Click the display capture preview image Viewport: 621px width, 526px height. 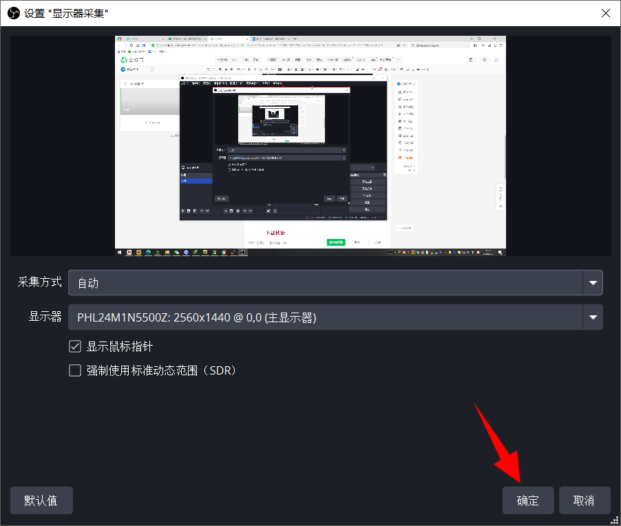(310, 146)
